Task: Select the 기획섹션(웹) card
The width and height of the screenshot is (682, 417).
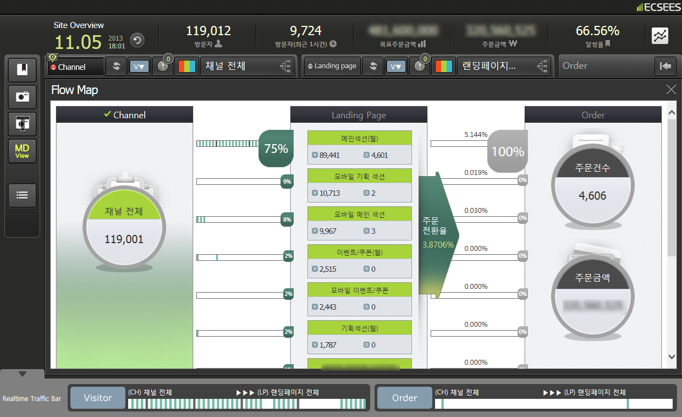Action: (360, 337)
